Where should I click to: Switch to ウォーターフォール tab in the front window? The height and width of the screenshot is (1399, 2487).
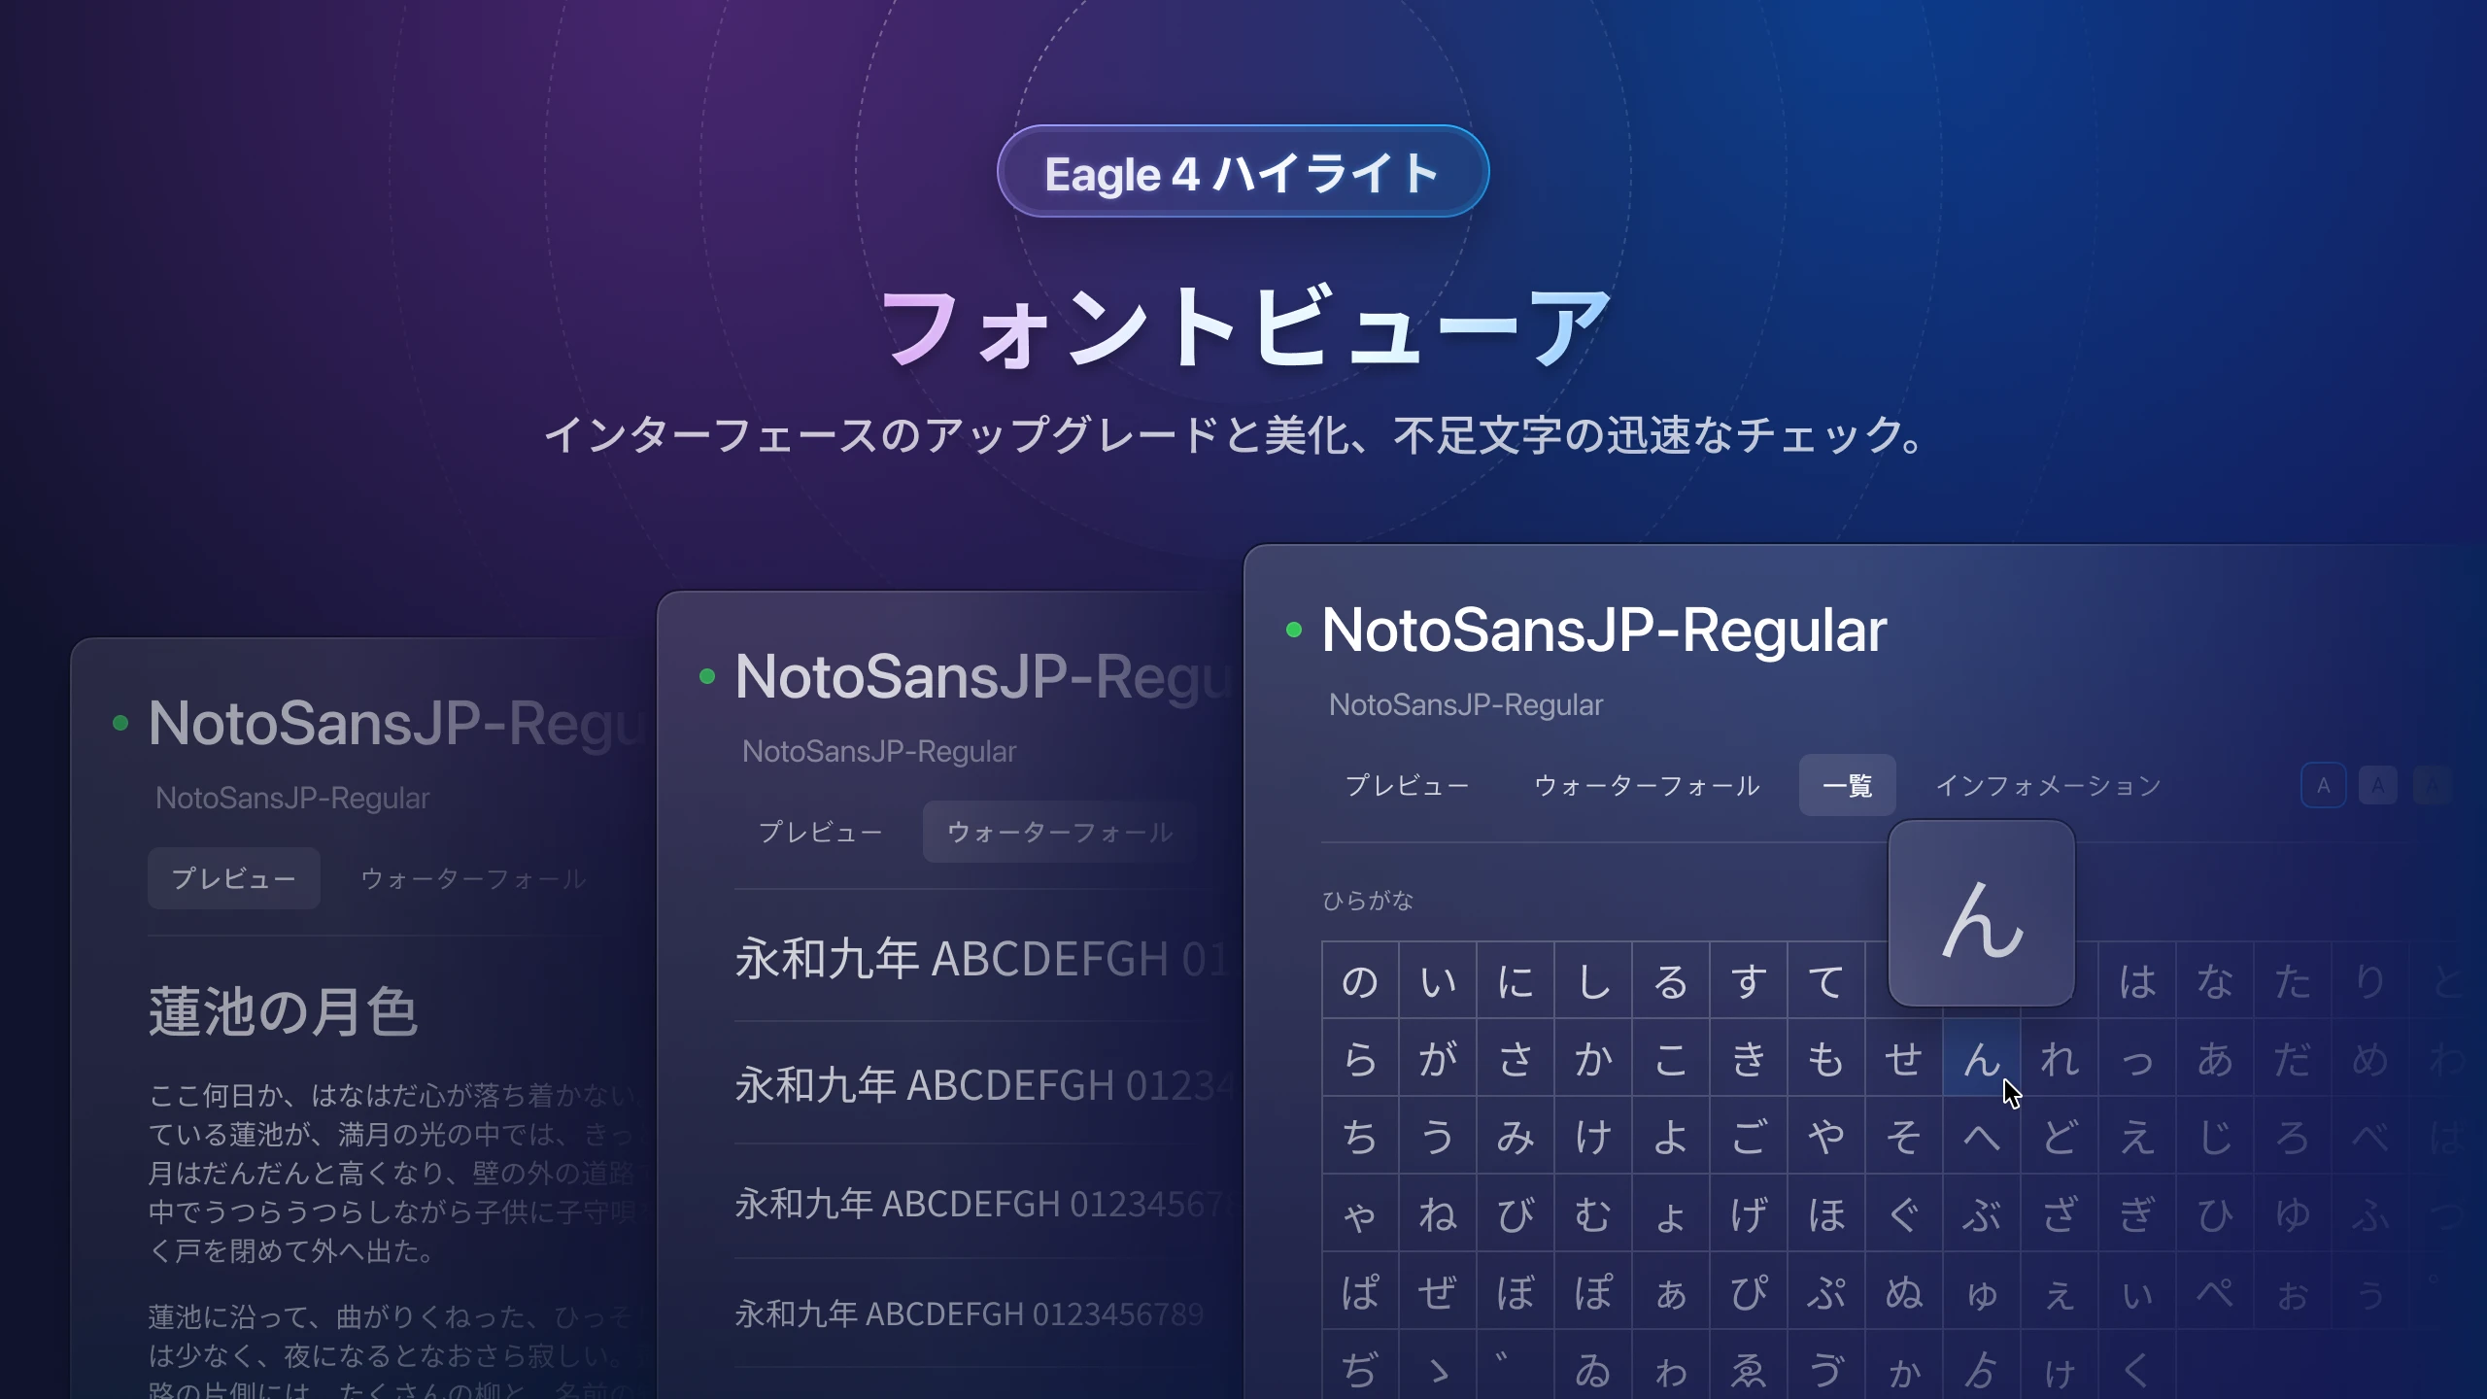1647,785
